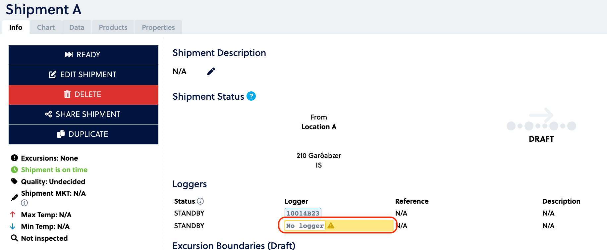Click the green on-time clock icon
The width and height of the screenshot is (607, 250).
(14, 170)
